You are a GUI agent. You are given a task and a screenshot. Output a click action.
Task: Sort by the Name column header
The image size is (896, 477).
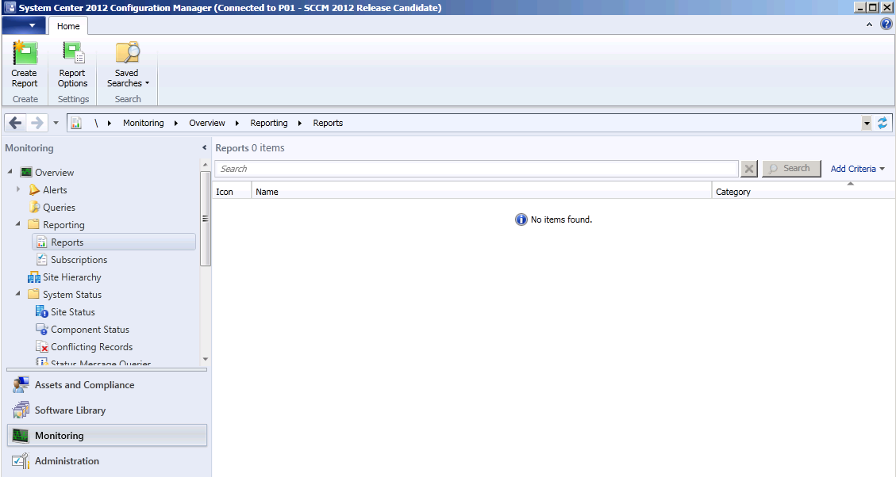(x=482, y=192)
